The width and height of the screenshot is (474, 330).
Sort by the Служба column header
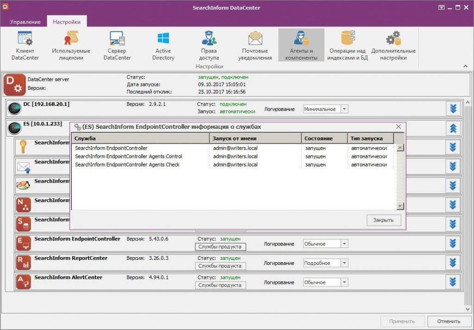[140, 138]
